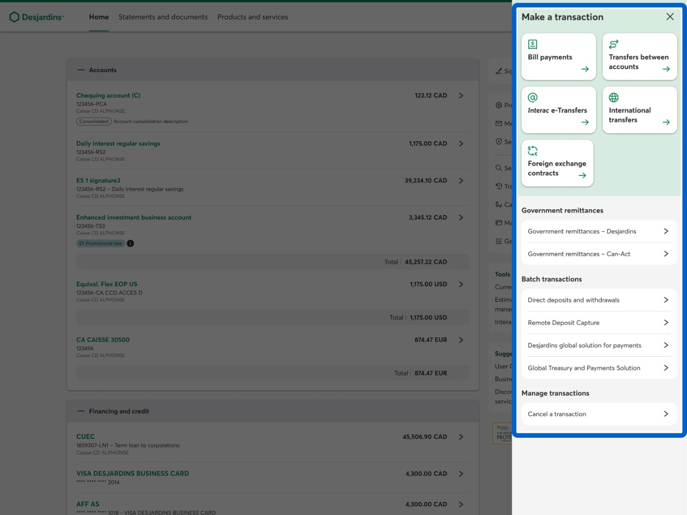Open International transfers tile
Screen dimensions: 687x515
pos(639,110)
